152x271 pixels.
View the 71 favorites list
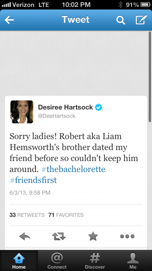tap(66, 215)
